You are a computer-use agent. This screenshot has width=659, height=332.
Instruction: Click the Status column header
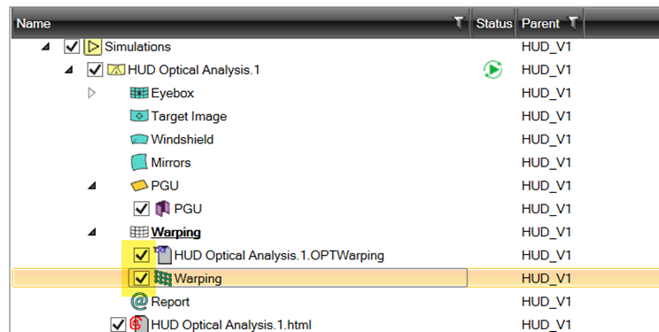(x=494, y=23)
